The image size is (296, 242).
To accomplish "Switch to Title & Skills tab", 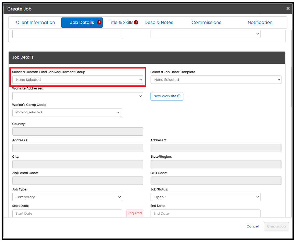I will [121, 23].
